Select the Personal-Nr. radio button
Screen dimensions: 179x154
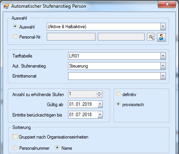pyautogui.click(x=15, y=37)
